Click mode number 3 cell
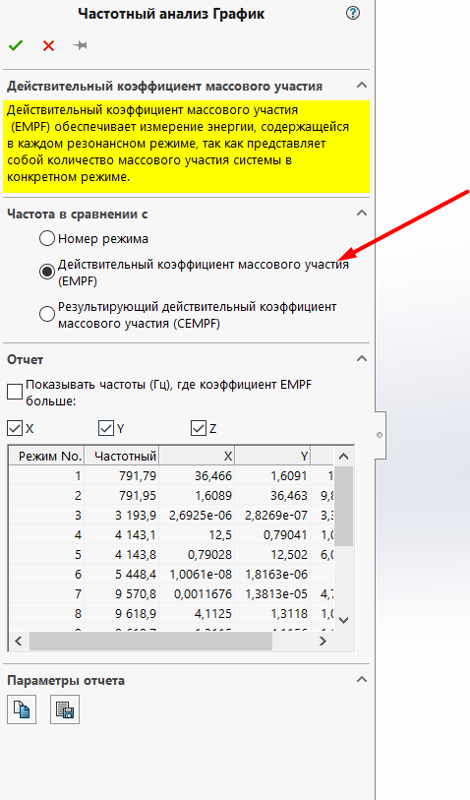This screenshot has height=800, width=470. [46, 516]
